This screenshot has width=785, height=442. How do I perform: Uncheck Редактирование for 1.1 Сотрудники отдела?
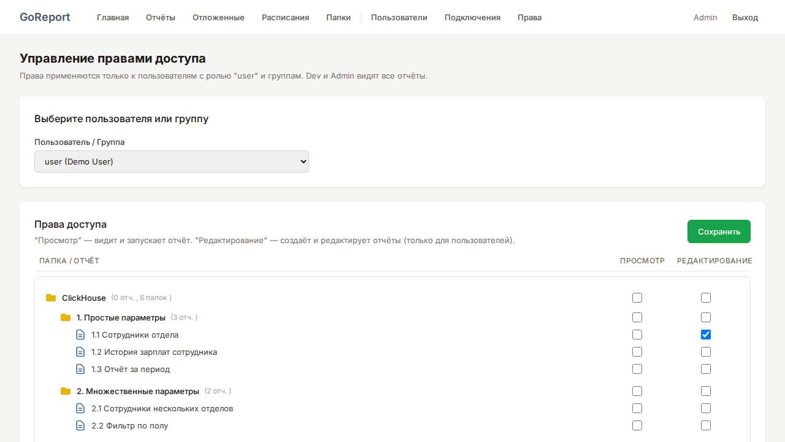click(x=706, y=335)
